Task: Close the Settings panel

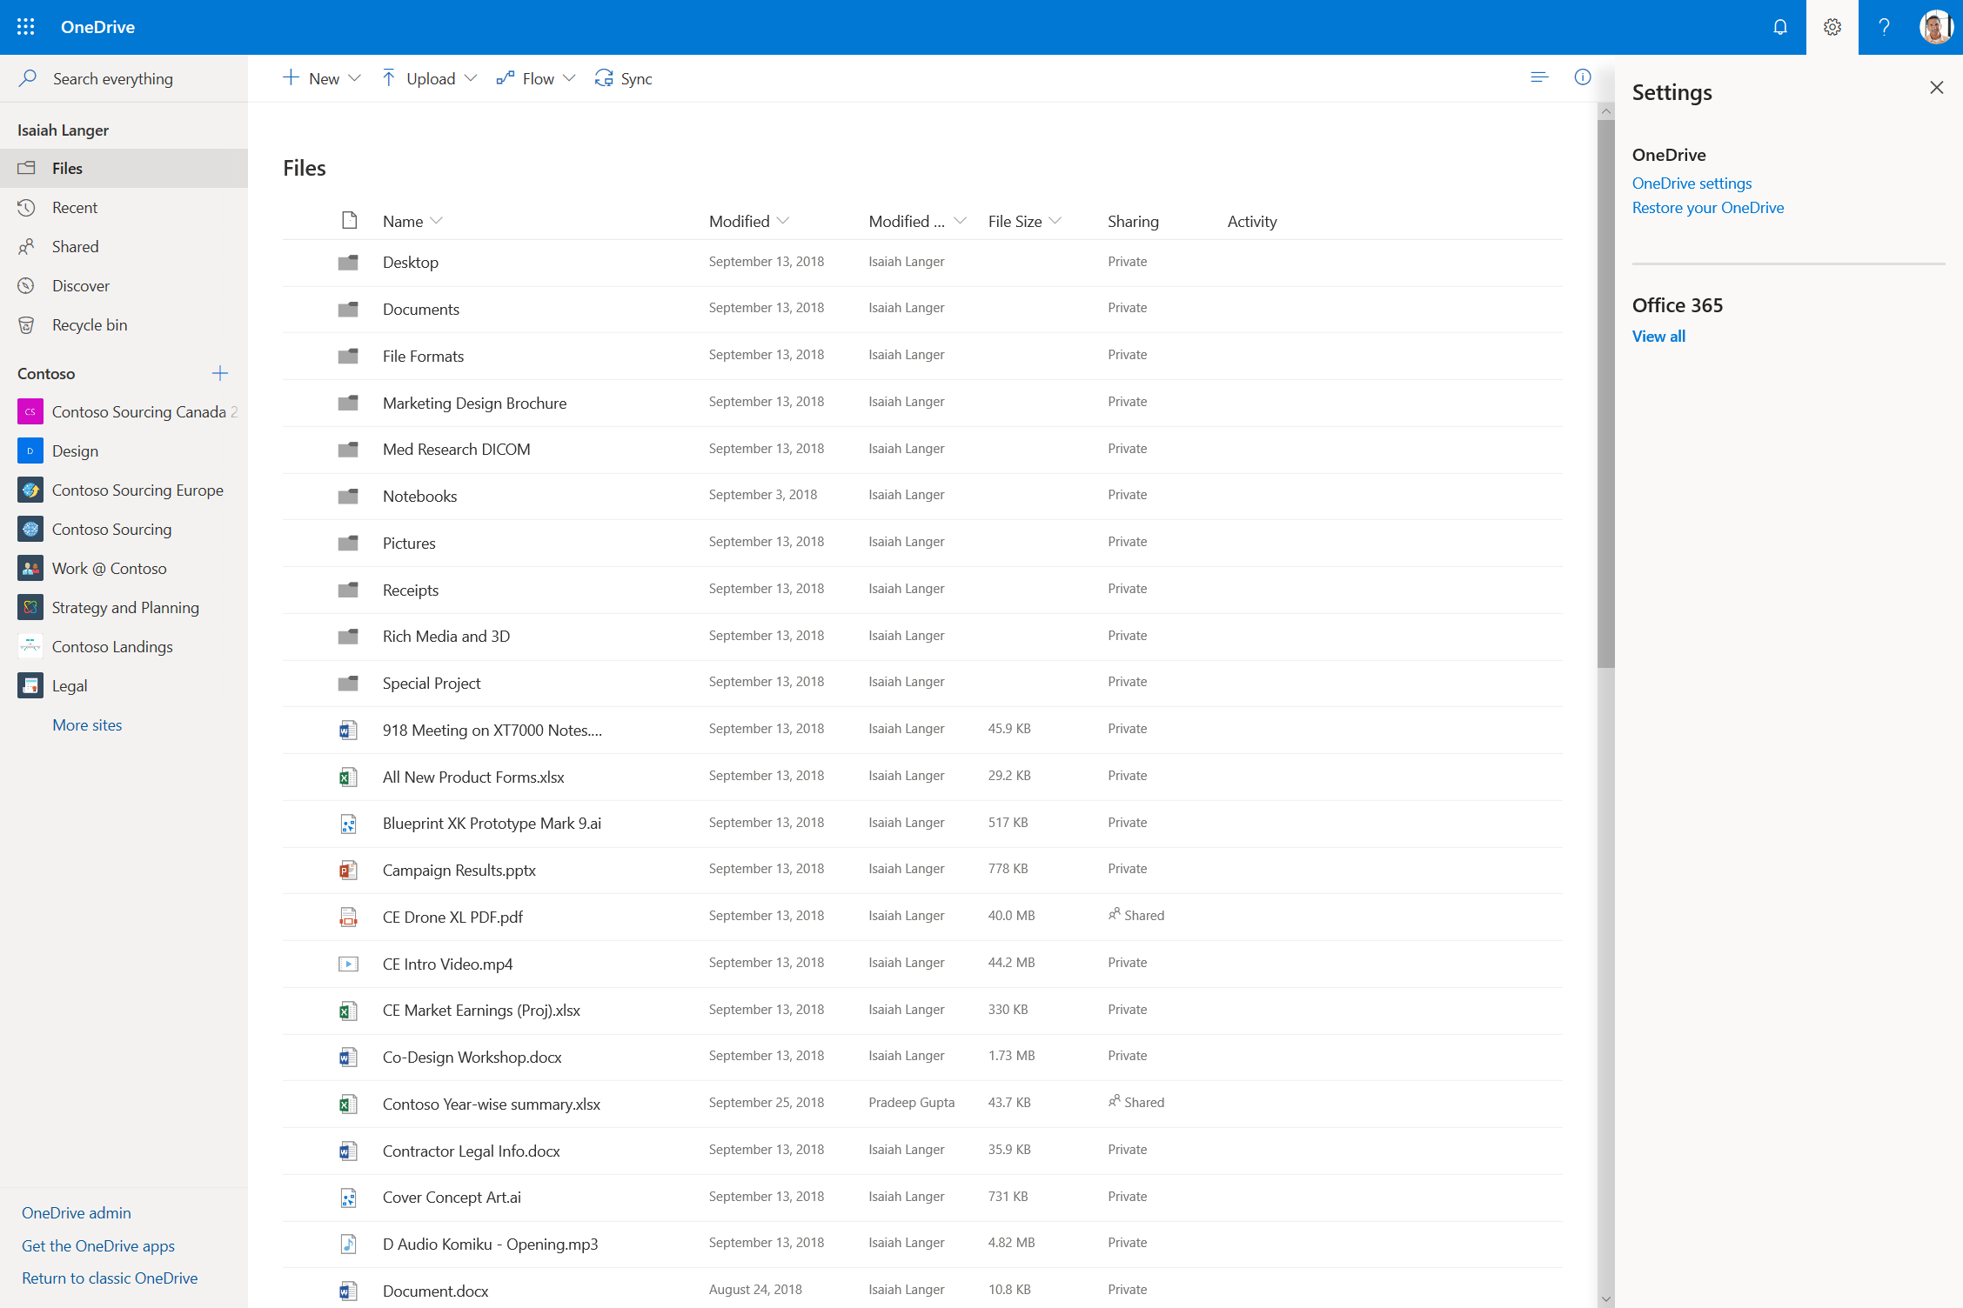Action: coord(1936,88)
